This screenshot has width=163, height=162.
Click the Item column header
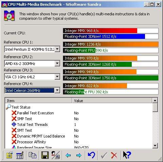[38, 101]
